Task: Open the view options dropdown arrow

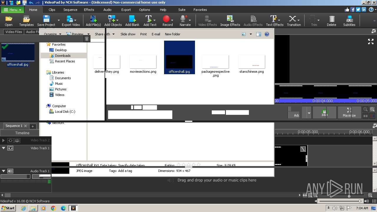Action: click(x=251, y=34)
